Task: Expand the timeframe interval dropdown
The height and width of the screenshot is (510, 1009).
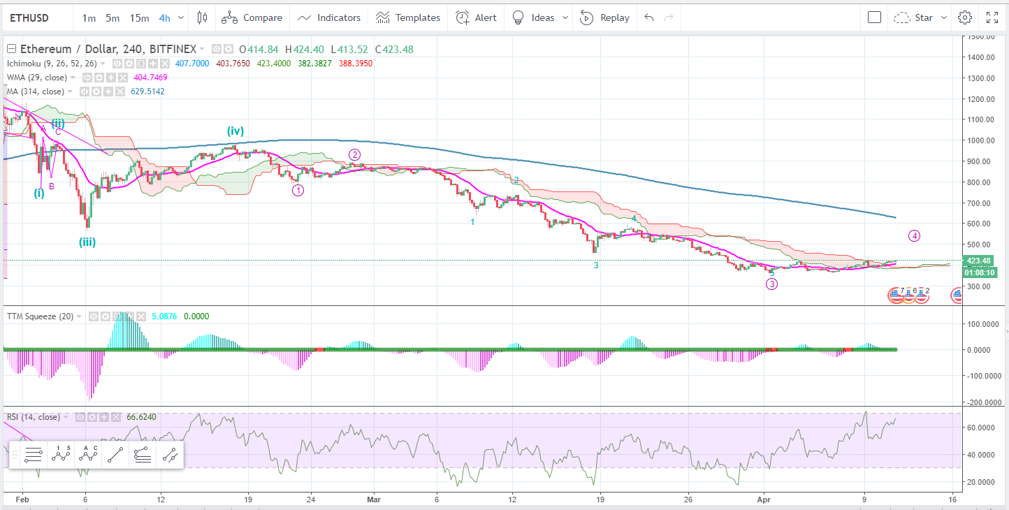Action: (182, 17)
